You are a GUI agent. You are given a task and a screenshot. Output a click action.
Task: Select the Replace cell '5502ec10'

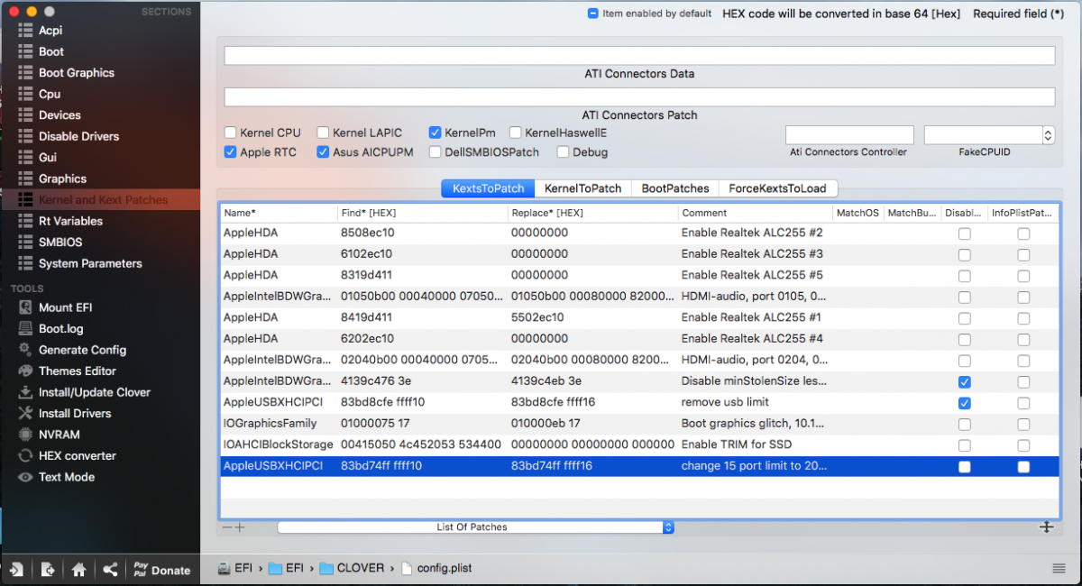[538, 317]
